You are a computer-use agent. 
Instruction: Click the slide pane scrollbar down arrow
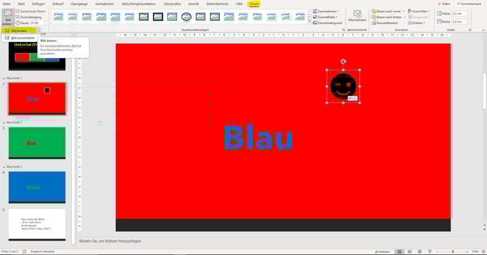click(x=73, y=246)
